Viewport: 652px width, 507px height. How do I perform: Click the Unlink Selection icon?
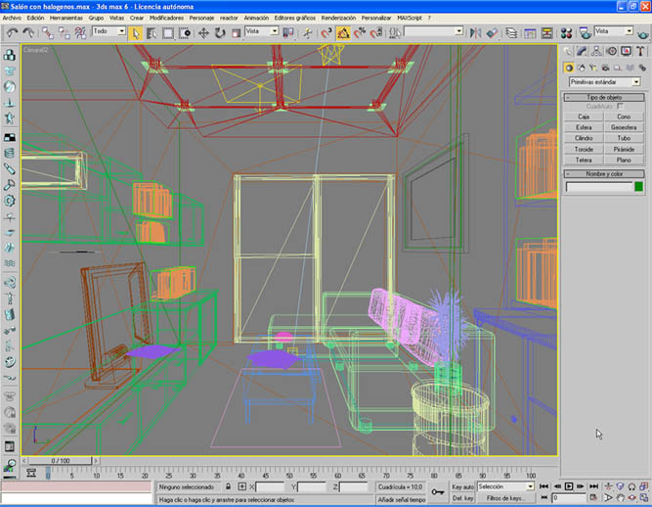(x=65, y=33)
